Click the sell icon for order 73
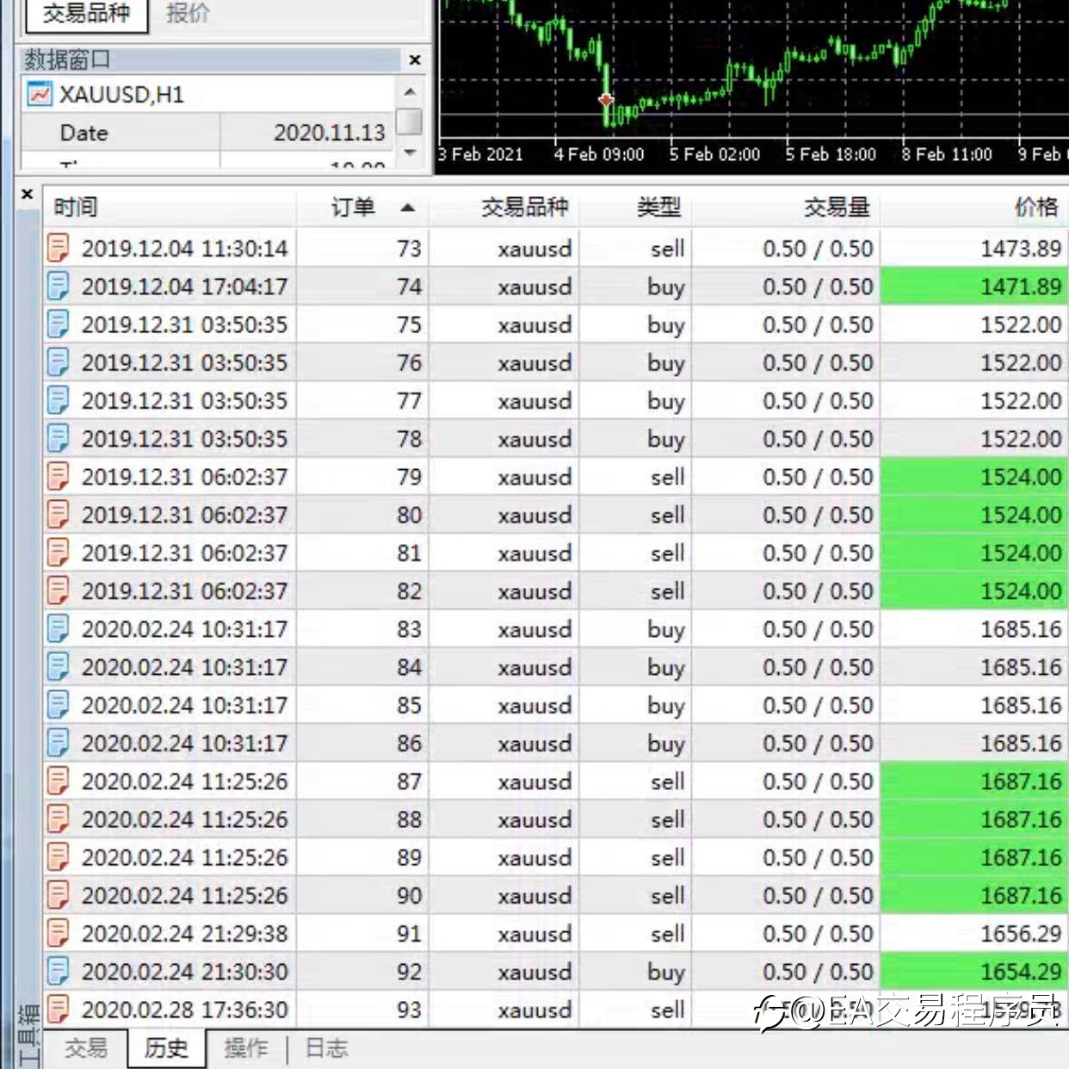This screenshot has width=1069, height=1069. tap(58, 248)
